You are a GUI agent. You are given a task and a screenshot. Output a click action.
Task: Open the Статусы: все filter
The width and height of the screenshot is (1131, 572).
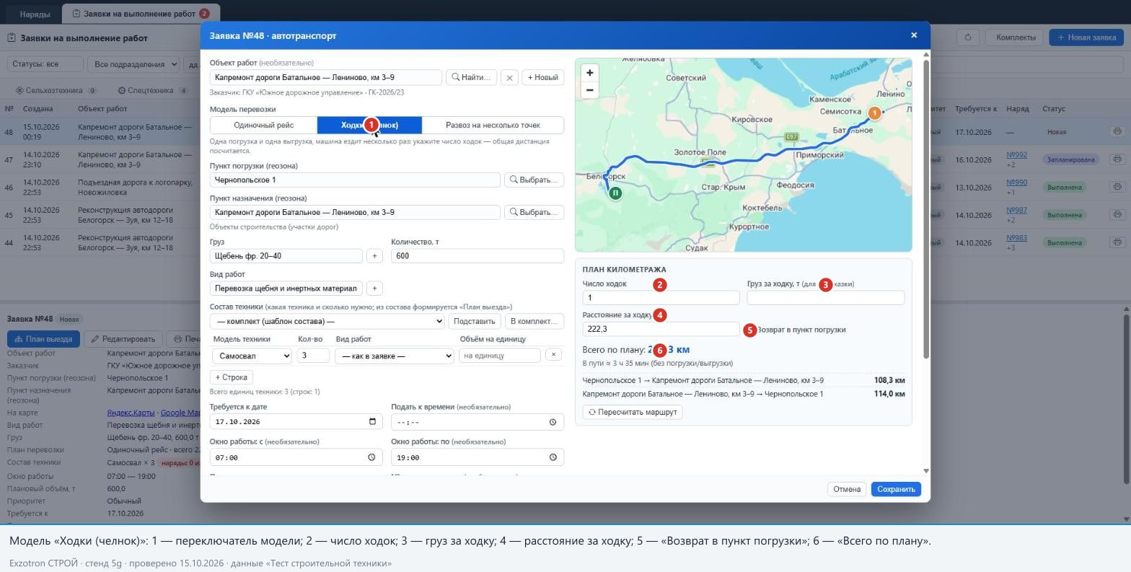coord(45,64)
